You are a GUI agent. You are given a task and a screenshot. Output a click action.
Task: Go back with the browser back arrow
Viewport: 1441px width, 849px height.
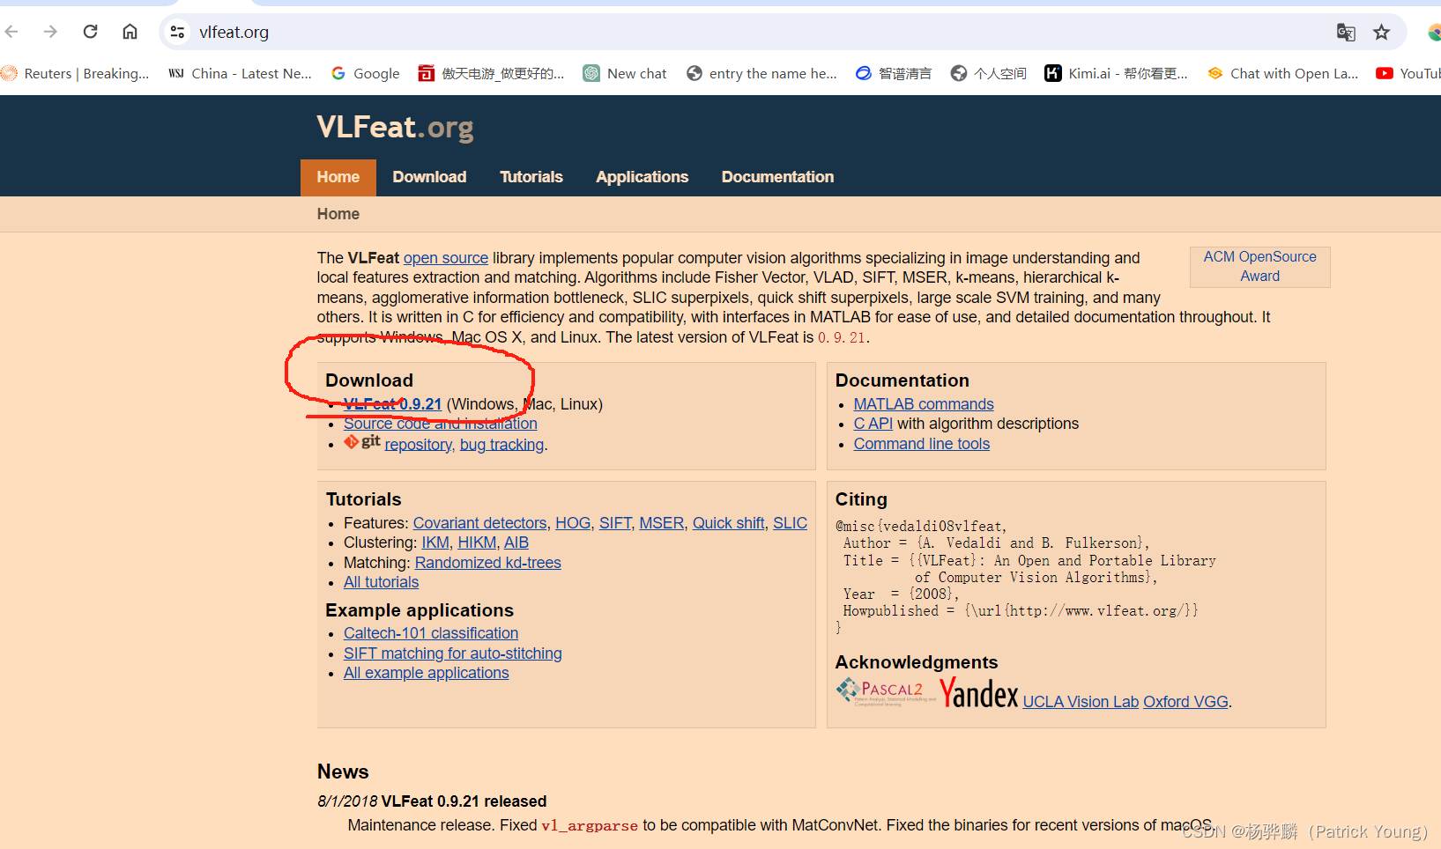(x=11, y=32)
